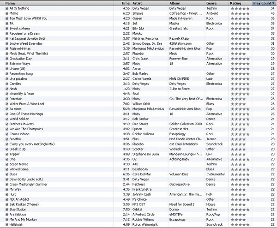Click star rating for Wicked Game
Viewport: 277px width, 228px height.
(x=240, y=169)
